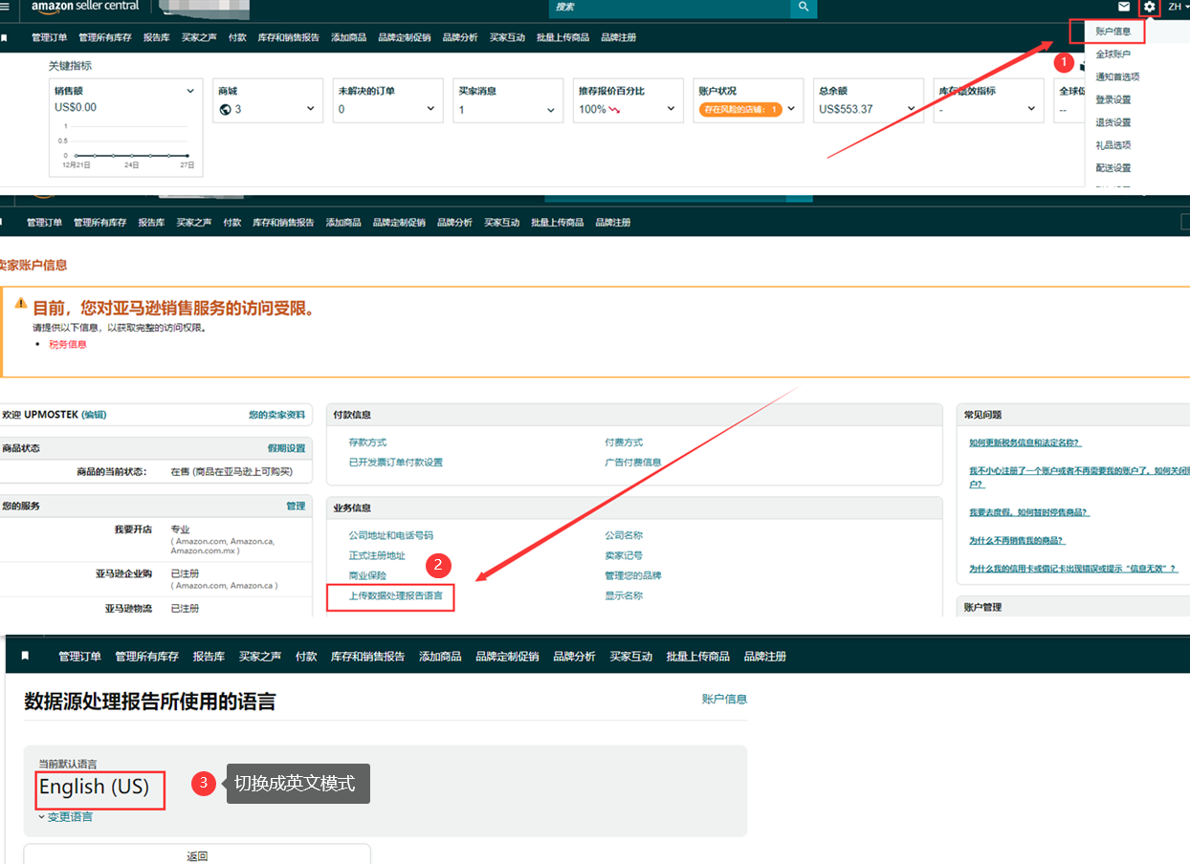Open the 商业保险 link
Image resolution: width=1190 pixels, height=864 pixels.
(x=367, y=575)
